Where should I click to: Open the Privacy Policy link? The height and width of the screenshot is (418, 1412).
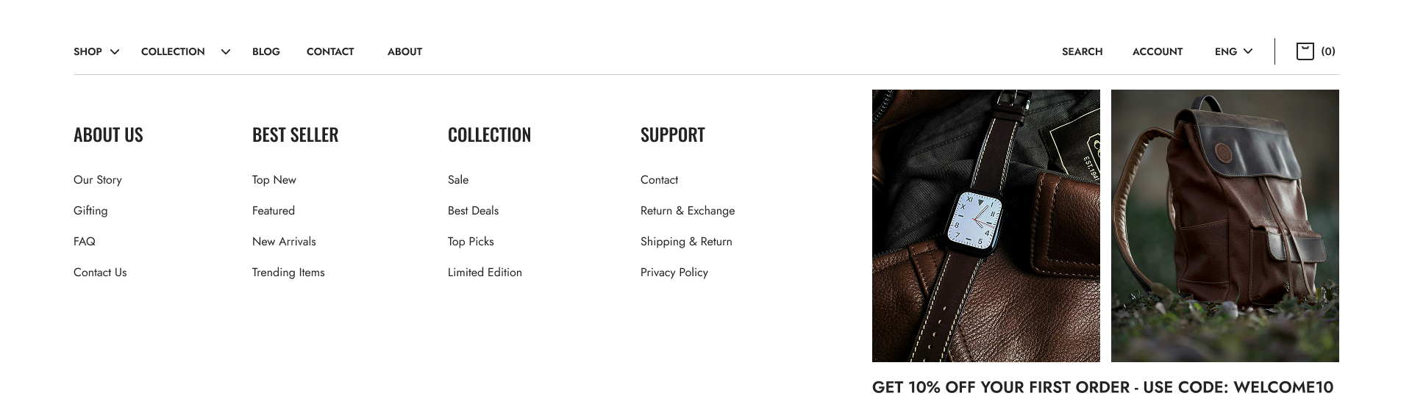click(674, 273)
